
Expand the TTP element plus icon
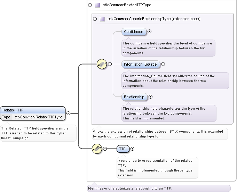click(132, 149)
